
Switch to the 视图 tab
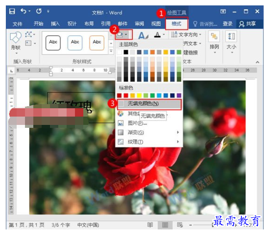coord(156,24)
